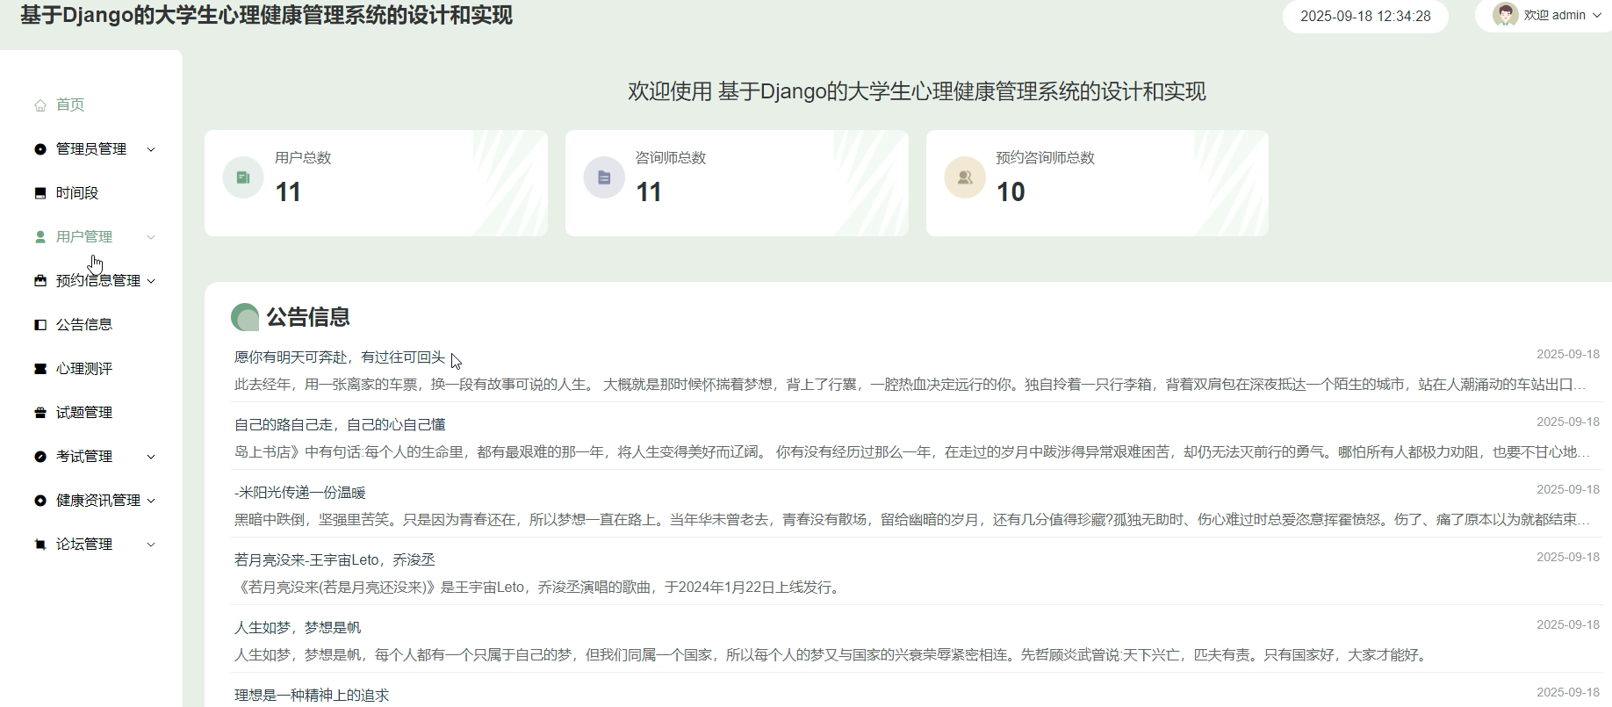Open the 预约信息管理 menu label
The image size is (1612, 707).
pos(98,281)
